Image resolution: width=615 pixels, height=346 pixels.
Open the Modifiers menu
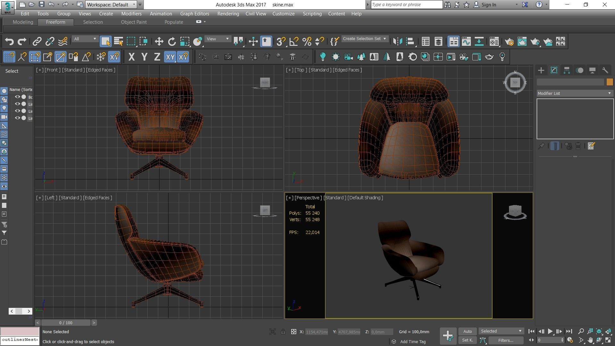coord(131,14)
